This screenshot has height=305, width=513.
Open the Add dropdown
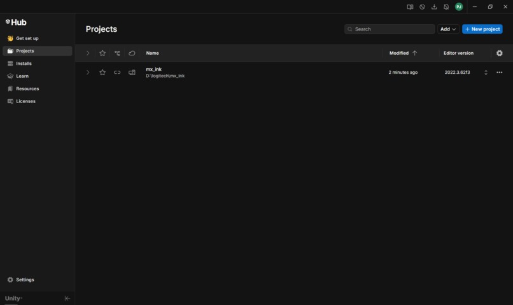(448, 29)
